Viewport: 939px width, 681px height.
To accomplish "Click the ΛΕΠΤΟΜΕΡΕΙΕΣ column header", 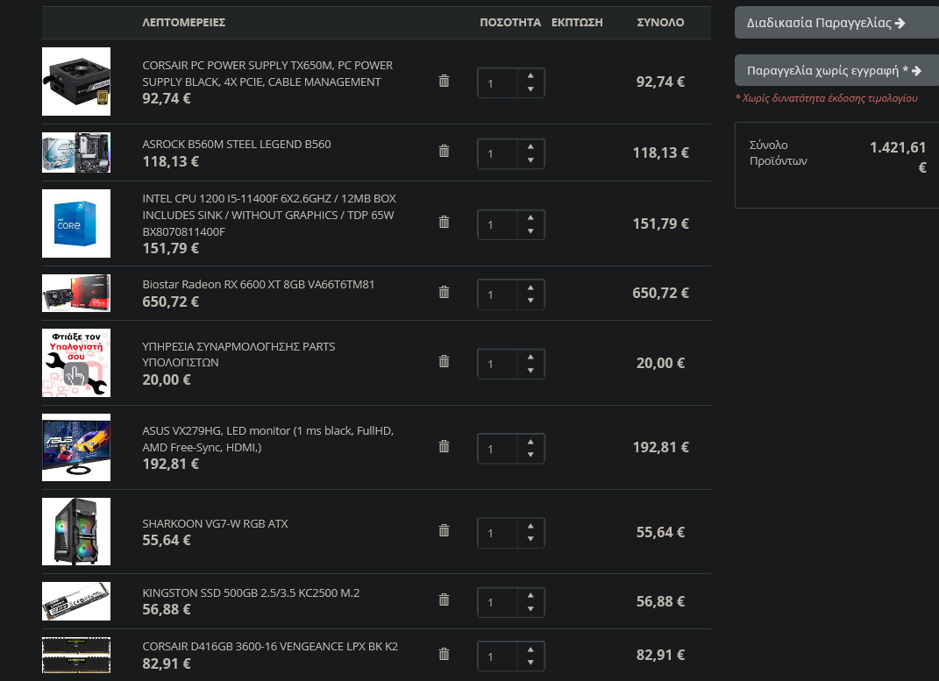I will pyautogui.click(x=184, y=22).
